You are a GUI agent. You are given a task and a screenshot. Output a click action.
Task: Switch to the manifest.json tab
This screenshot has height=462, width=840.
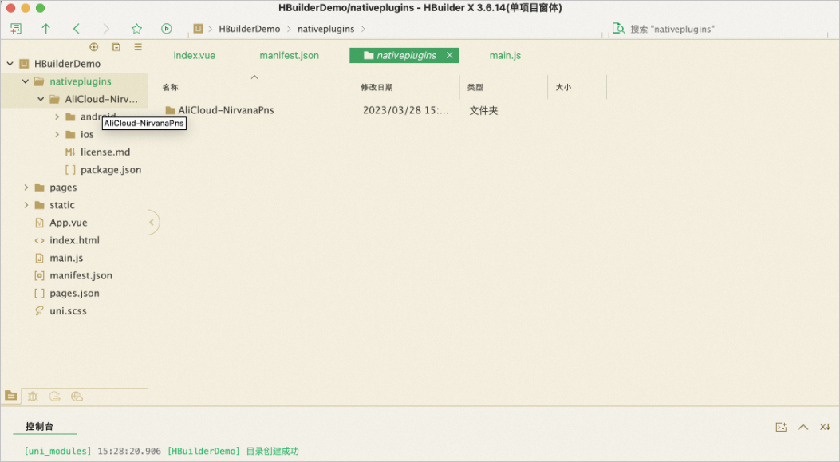290,55
